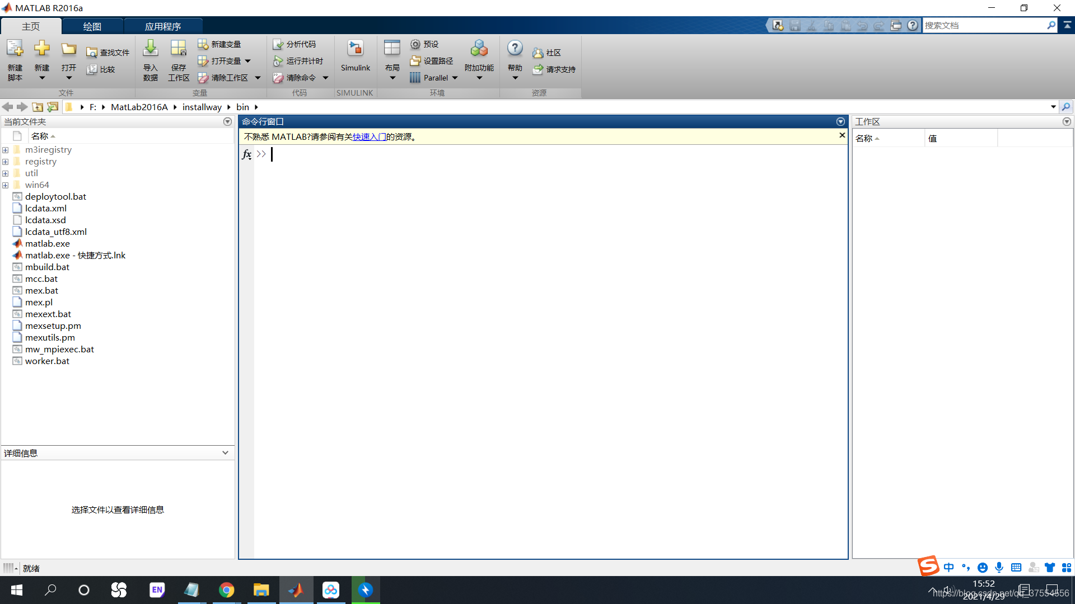
Task: Click the fx function browser icon
Action: [x=246, y=154]
